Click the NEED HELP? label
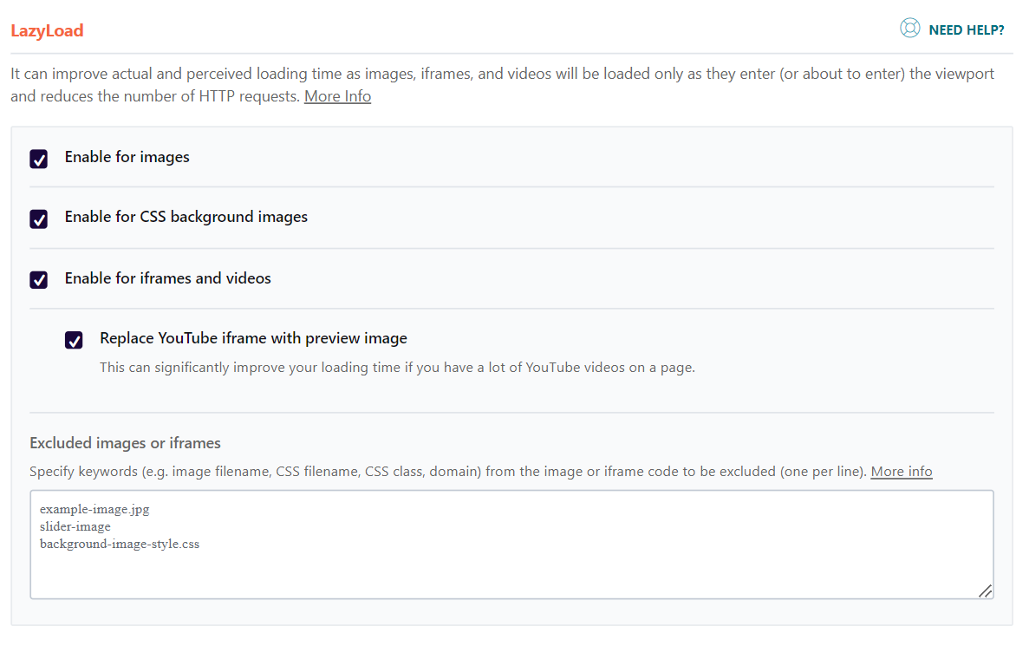Viewport: 1029px width, 646px height. point(966,29)
